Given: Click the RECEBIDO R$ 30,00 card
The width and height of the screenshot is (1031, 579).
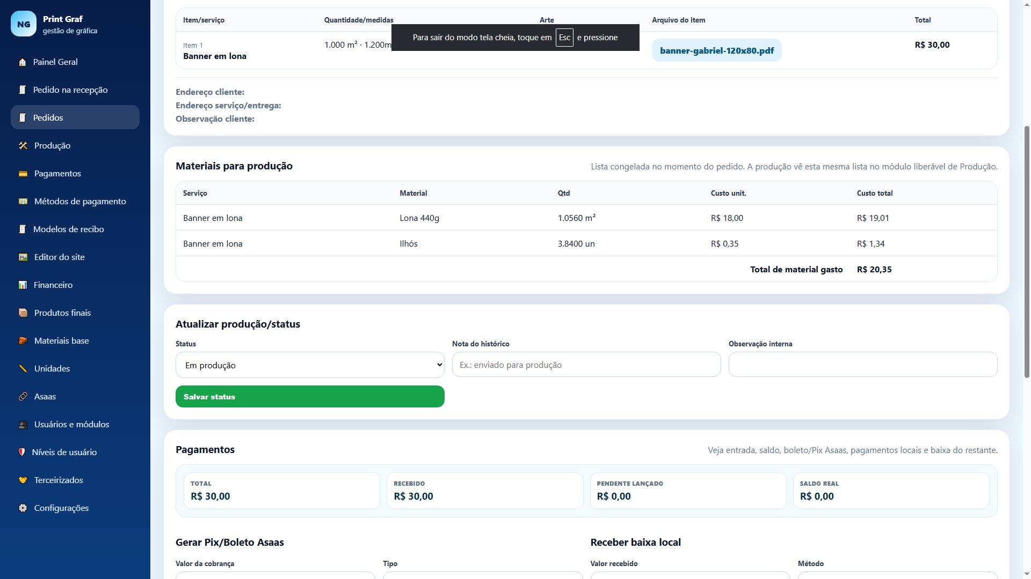Looking at the screenshot, I should click(x=485, y=491).
